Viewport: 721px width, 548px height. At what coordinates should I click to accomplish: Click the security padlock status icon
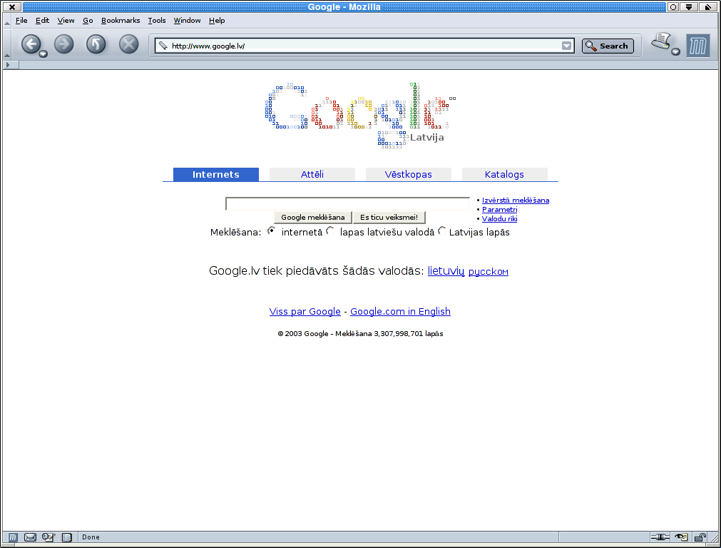pyautogui.click(x=700, y=537)
